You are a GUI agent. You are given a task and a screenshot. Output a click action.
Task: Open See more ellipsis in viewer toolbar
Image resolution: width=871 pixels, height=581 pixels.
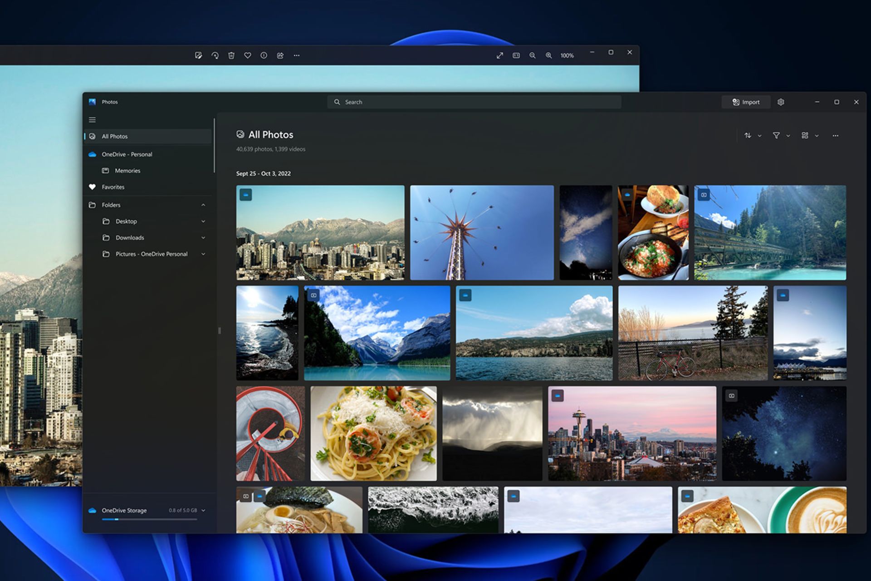click(297, 55)
